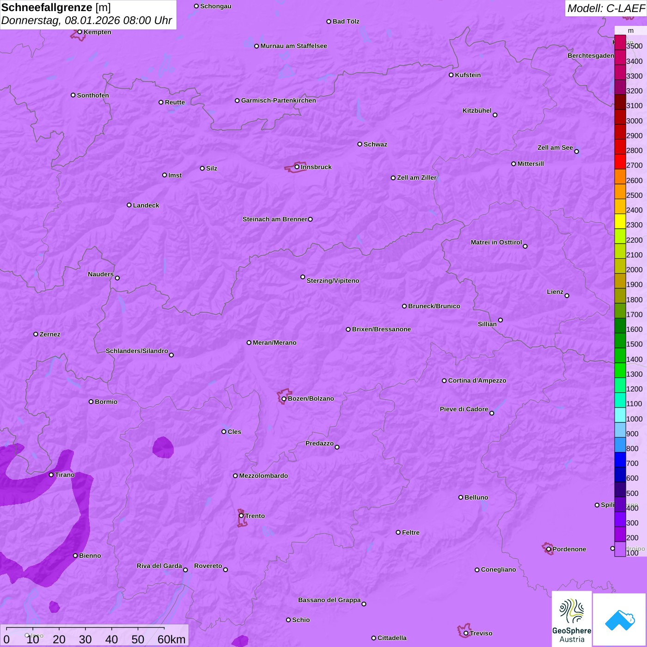Click the Kitzbühel marker dot
Screen dimensions: 647x647
point(495,115)
